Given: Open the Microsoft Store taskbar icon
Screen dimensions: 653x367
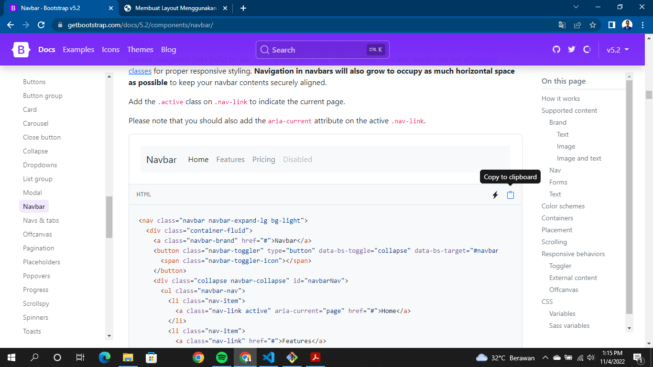Looking at the screenshot, I should point(151,357).
